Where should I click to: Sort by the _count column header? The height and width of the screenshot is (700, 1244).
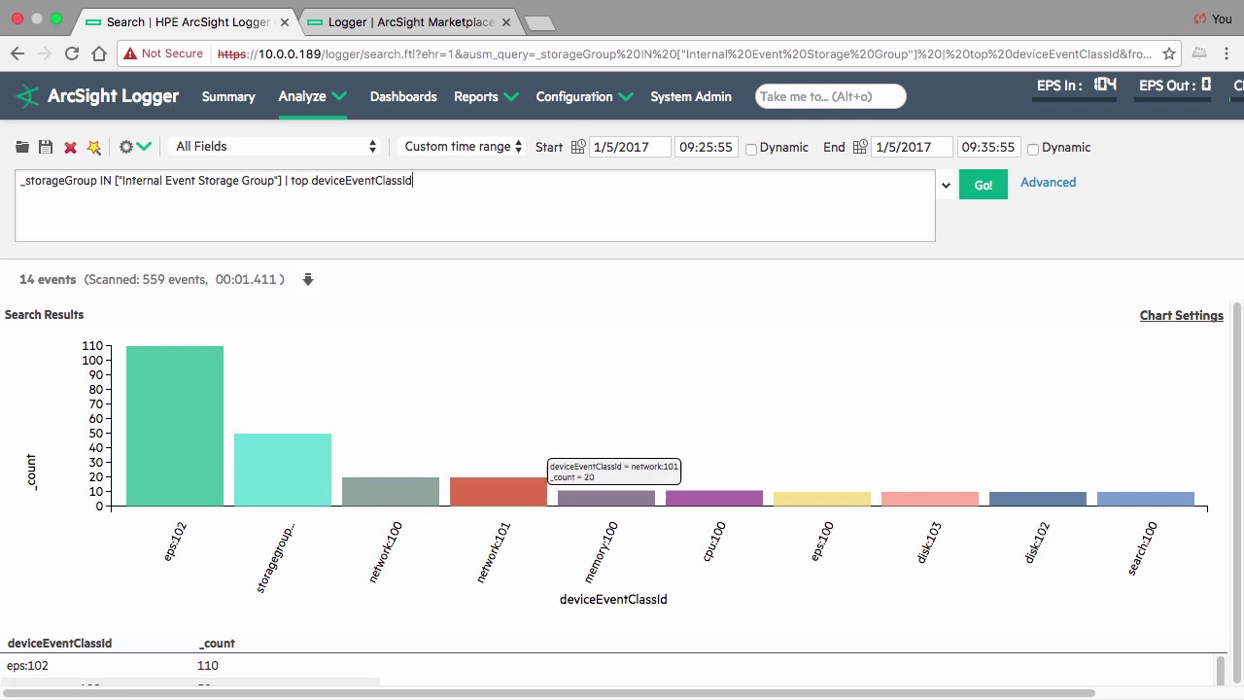pos(217,644)
